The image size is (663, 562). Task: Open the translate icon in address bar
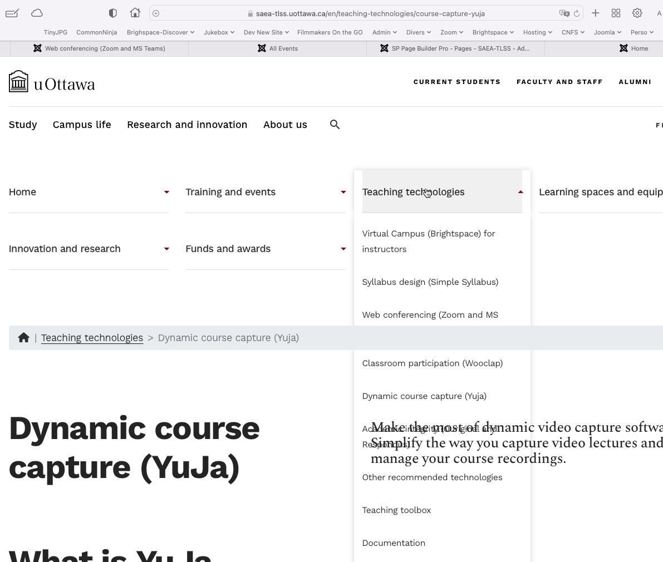[x=564, y=13]
